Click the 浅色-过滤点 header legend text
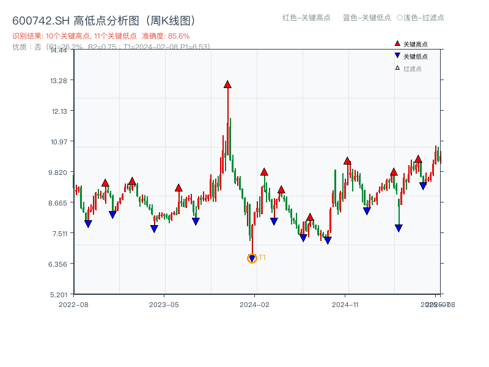This screenshot has width=489, height=367. (x=421, y=18)
